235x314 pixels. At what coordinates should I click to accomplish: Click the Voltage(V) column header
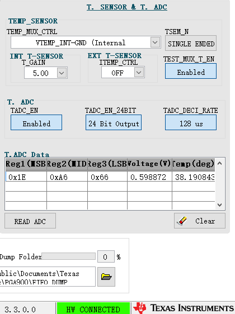point(149,164)
